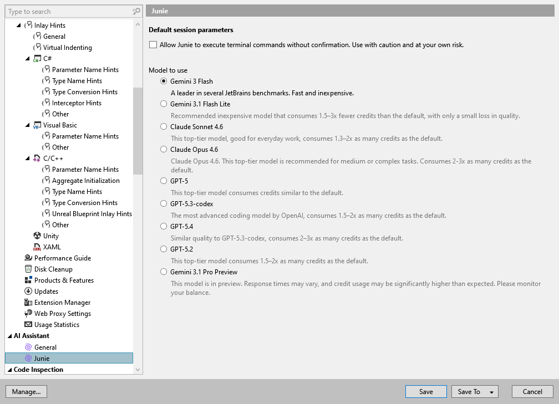
Task: Choose Claude Opus 4.6 radio button
Action: [x=164, y=149]
